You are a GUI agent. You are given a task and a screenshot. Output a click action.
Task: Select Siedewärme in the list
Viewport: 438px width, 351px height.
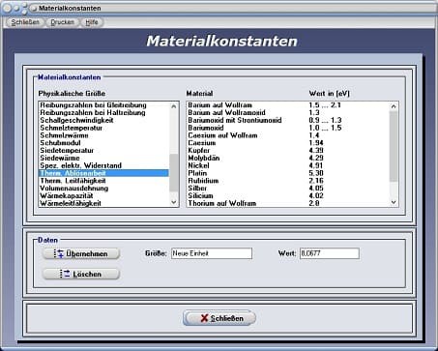[103, 158]
